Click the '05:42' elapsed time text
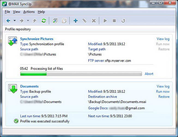This screenshot has width=178, height=137. tap(24, 68)
